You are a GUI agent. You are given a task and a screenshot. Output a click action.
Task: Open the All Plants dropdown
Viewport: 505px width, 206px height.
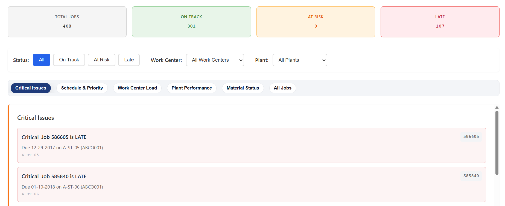coord(300,60)
